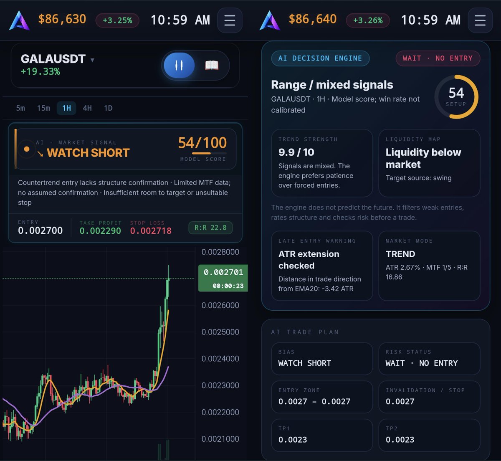Viewport: 501px width, 461px height.
Task: Open the Market Mode TREND card
Action: [x=429, y=266]
